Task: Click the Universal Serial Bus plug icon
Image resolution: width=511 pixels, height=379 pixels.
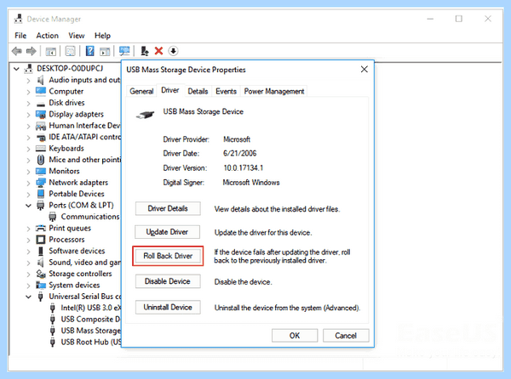Action: [x=40, y=297]
